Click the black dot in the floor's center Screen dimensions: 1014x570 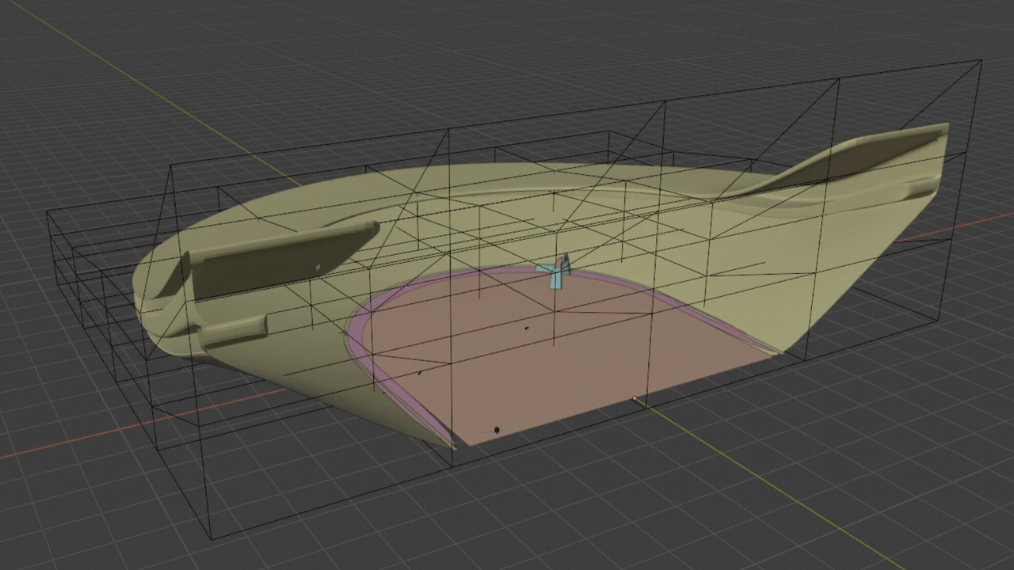click(x=526, y=327)
